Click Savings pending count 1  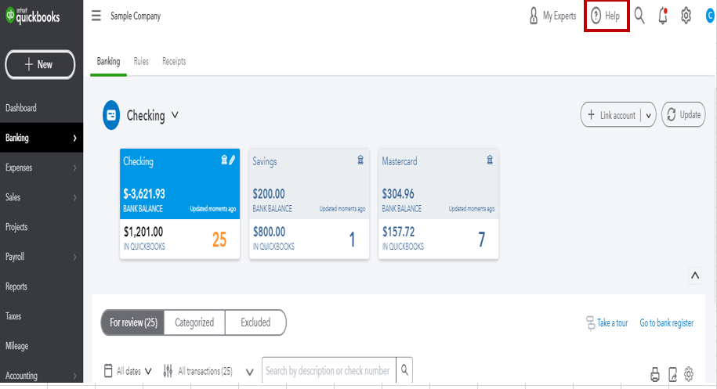(352, 240)
